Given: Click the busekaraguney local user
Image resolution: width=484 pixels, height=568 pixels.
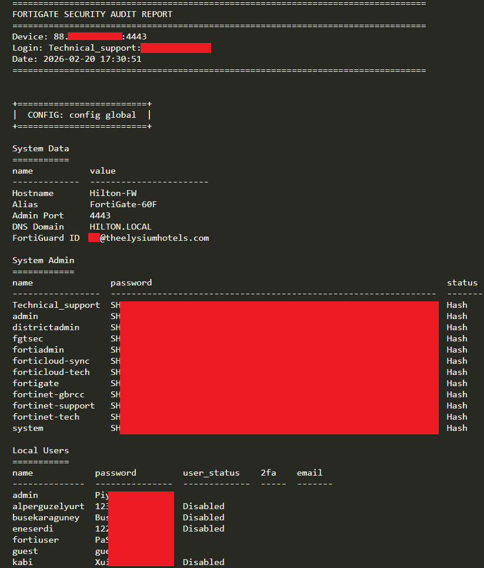Looking at the screenshot, I should click(46, 517).
